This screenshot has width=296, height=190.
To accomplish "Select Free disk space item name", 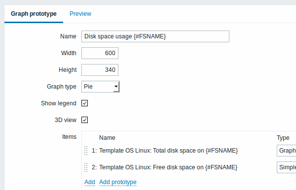I will click(168, 167).
